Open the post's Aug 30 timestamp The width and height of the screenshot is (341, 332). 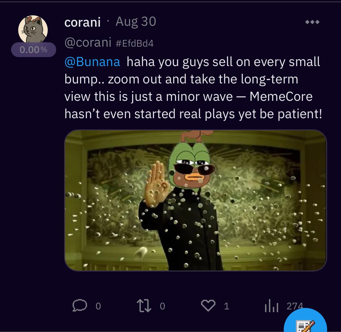(x=136, y=21)
